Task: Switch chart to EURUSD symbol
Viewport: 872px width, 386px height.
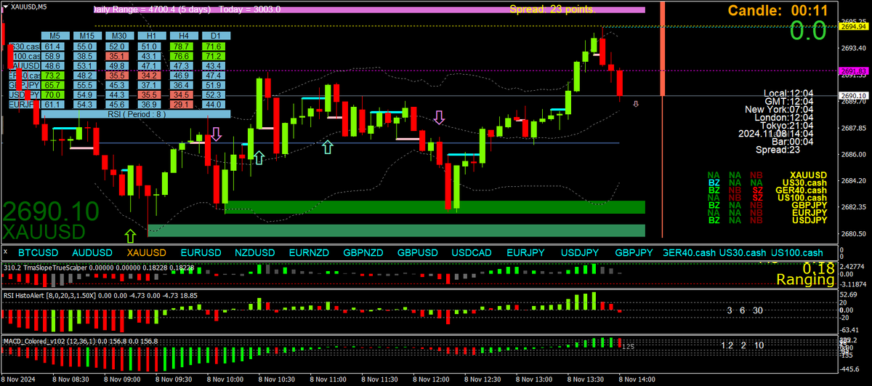Action: pyautogui.click(x=201, y=252)
